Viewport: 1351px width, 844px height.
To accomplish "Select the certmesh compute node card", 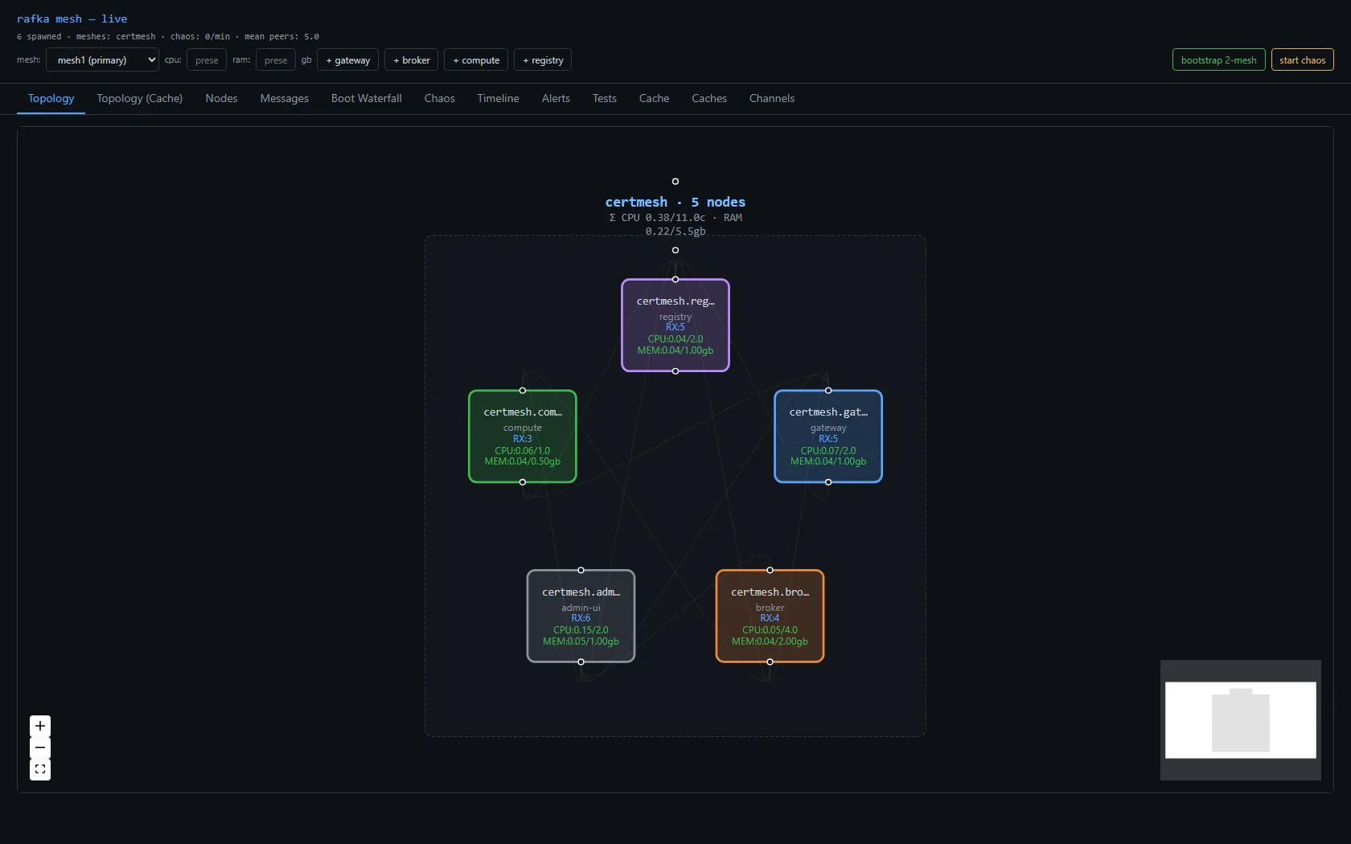I will point(523,436).
